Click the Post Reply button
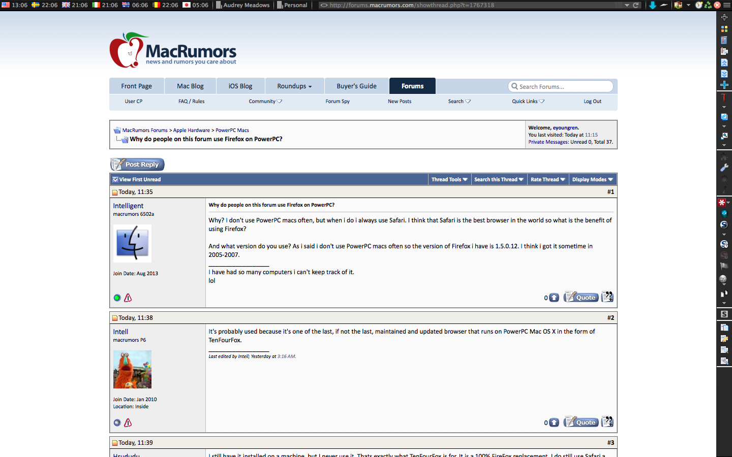732x457 pixels. (137, 164)
